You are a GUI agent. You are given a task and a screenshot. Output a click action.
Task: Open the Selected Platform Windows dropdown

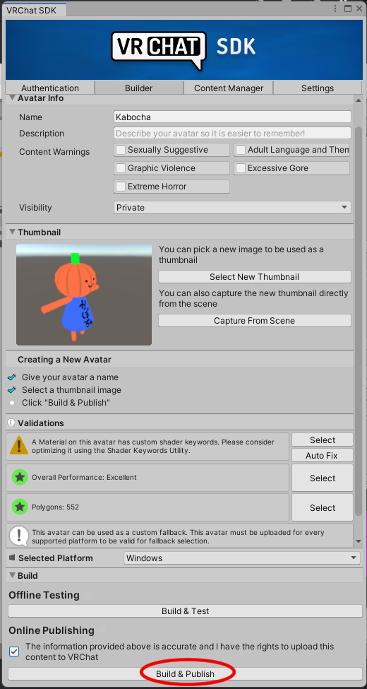click(242, 558)
